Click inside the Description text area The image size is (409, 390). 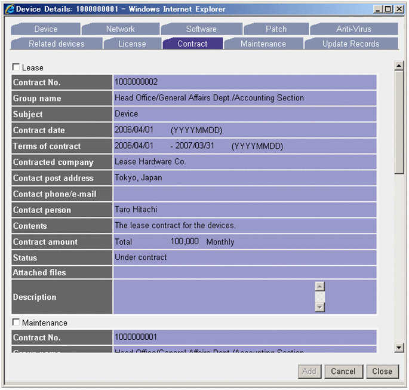[214, 297]
